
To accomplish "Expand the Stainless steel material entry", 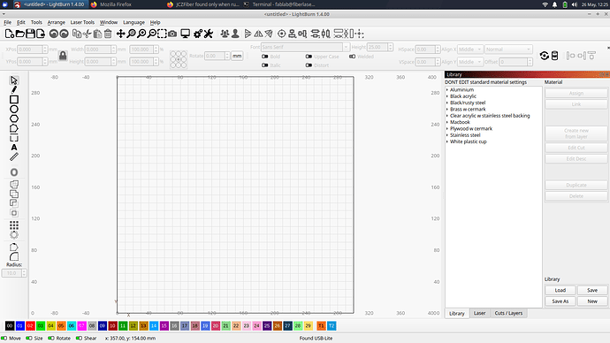I will click(447, 135).
